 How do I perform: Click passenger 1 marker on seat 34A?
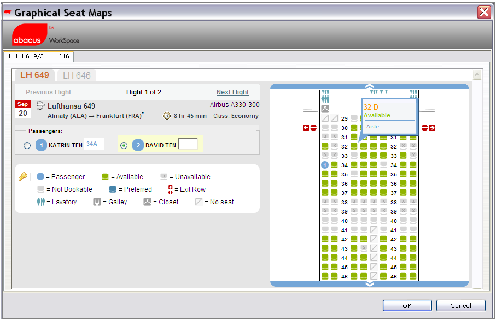(x=325, y=165)
